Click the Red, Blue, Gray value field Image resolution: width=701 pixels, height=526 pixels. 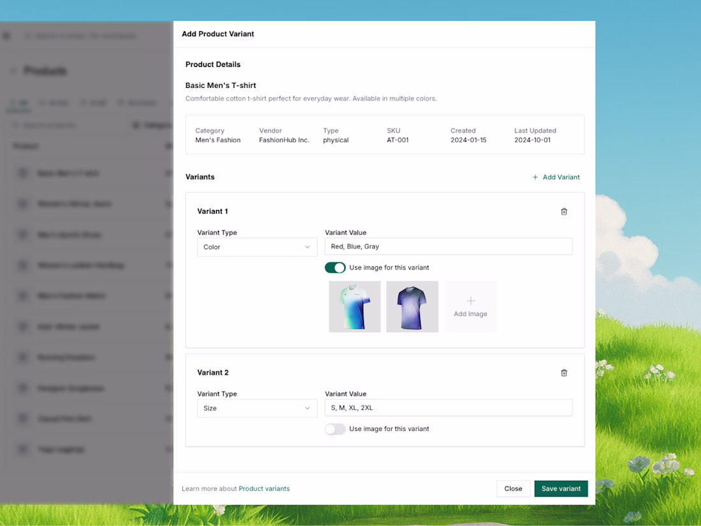click(x=449, y=246)
